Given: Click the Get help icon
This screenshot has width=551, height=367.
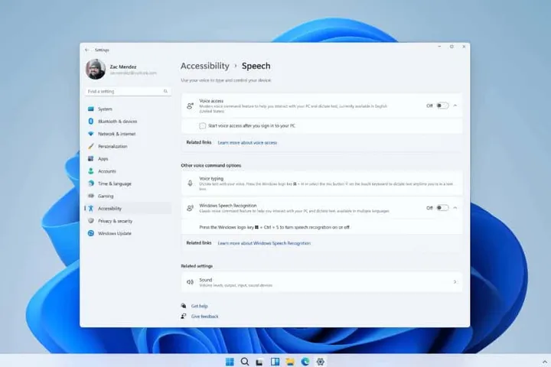Looking at the screenshot, I should pyautogui.click(x=184, y=306).
